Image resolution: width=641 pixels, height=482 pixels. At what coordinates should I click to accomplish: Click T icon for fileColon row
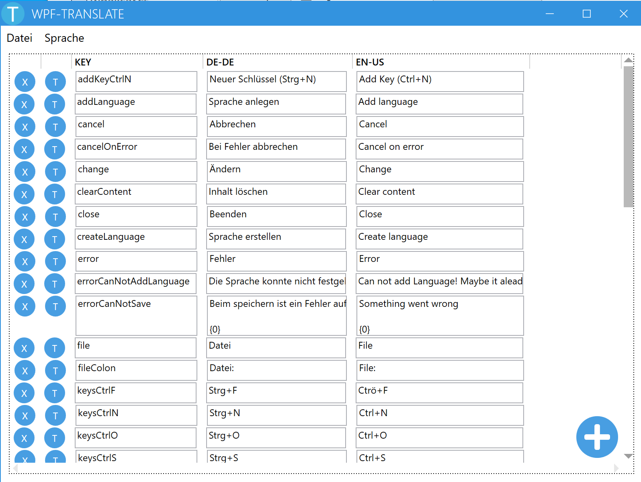click(x=55, y=371)
